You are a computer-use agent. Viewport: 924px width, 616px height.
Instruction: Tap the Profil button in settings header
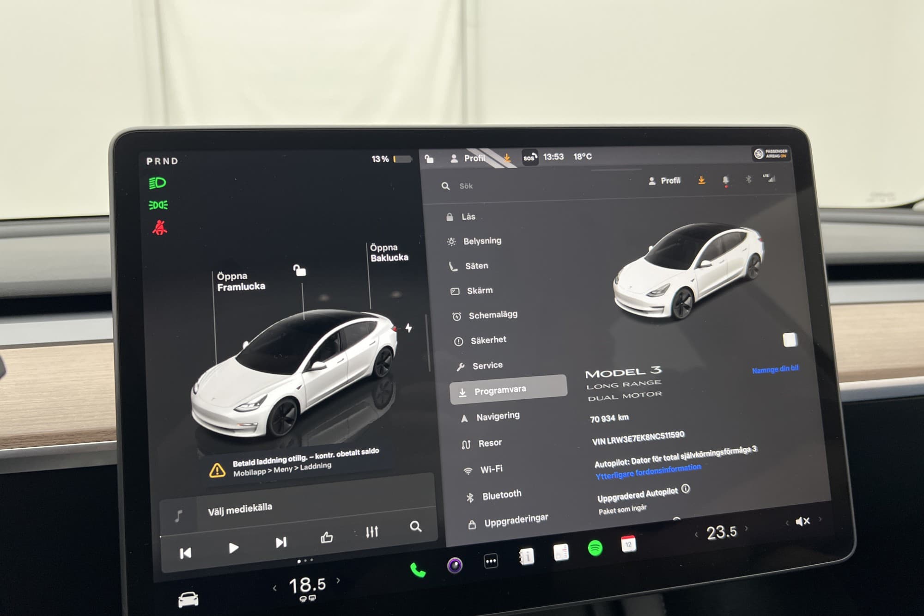pos(664,181)
